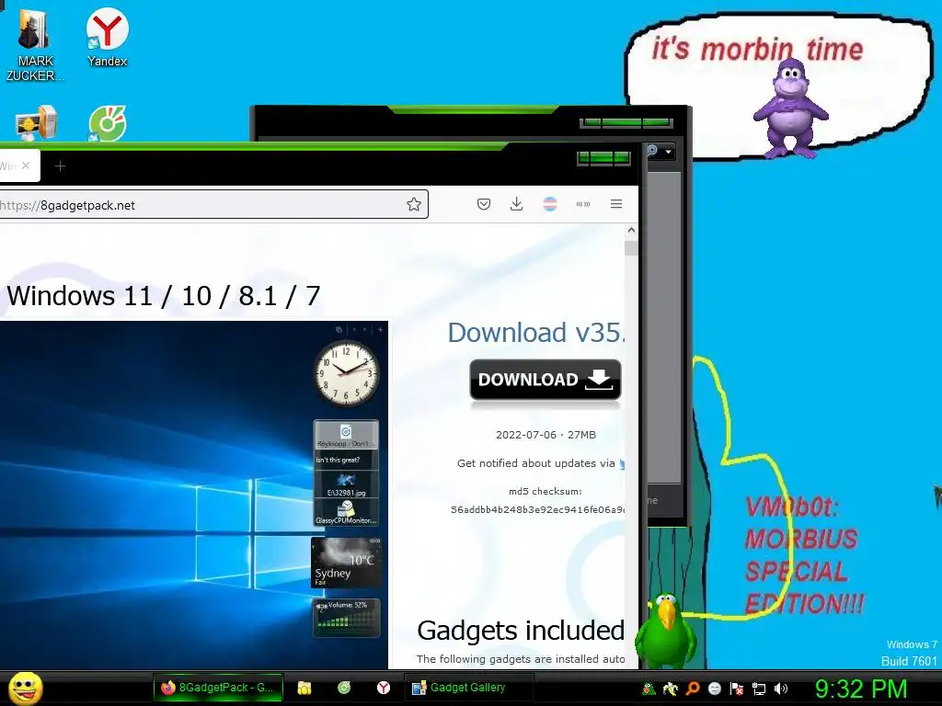Open the network status tray icon
The height and width of the screenshot is (706, 942).
click(759, 689)
